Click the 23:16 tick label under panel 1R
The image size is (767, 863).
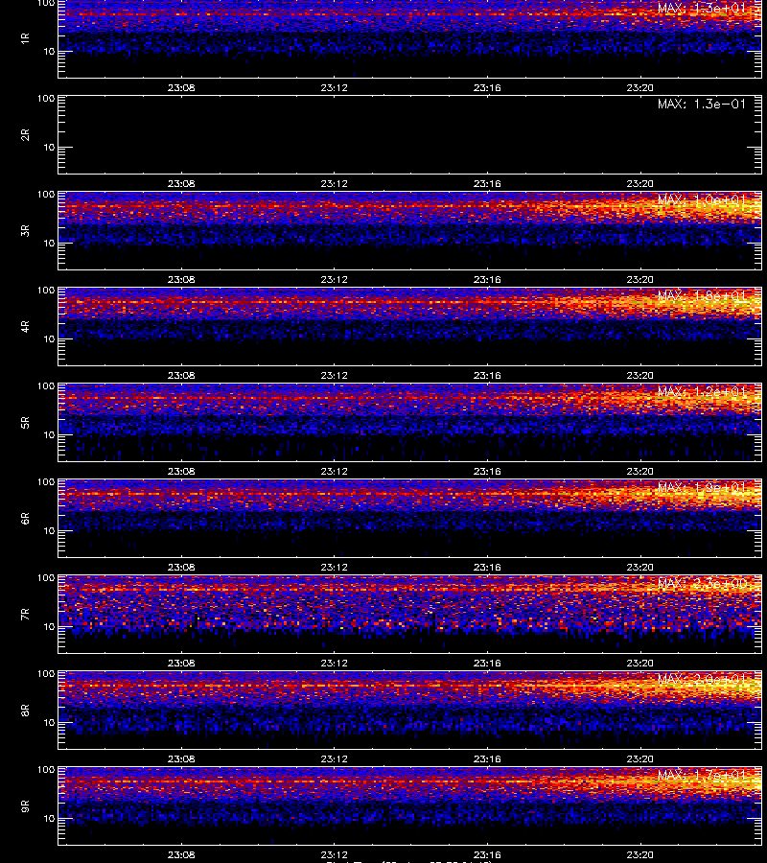[x=487, y=87]
